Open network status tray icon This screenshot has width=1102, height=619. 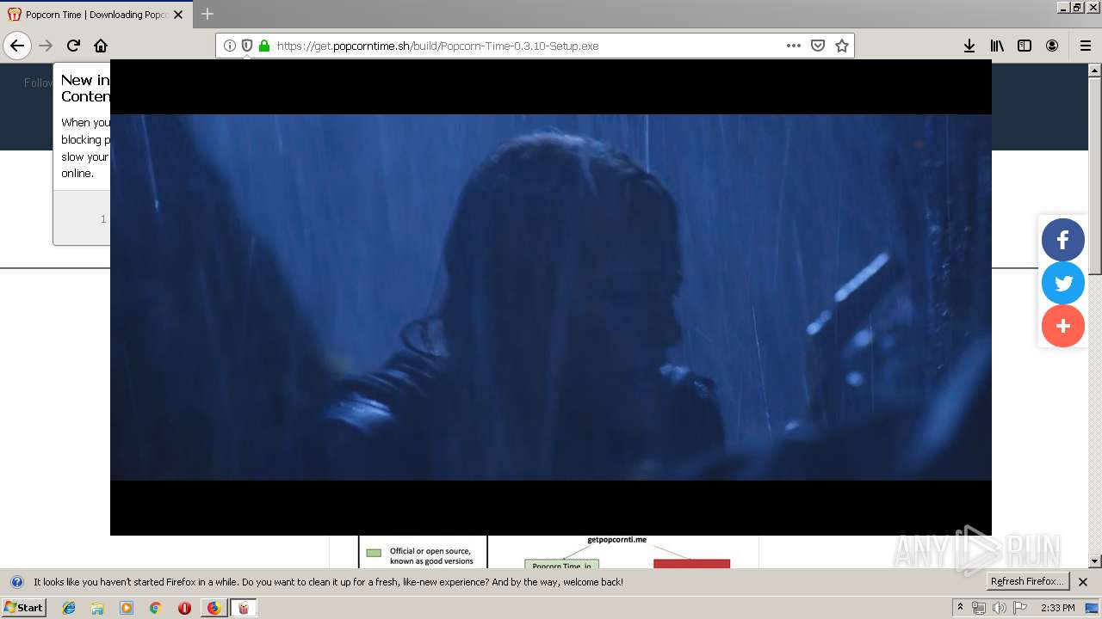point(979,608)
